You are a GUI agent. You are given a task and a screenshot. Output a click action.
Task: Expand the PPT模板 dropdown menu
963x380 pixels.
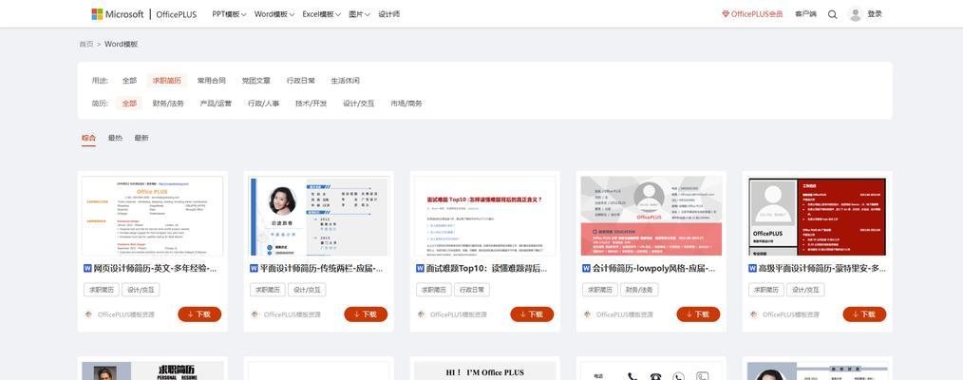[x=229, y=14]
